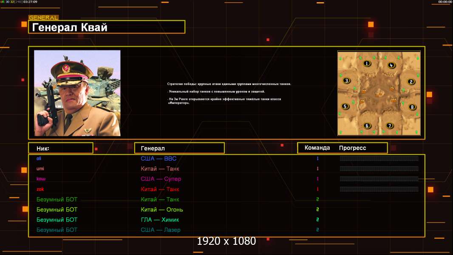The height and width of the screenshot is (255, 453).
Task: Click the 'На 3м Ранге' description line
Action: 224,101
